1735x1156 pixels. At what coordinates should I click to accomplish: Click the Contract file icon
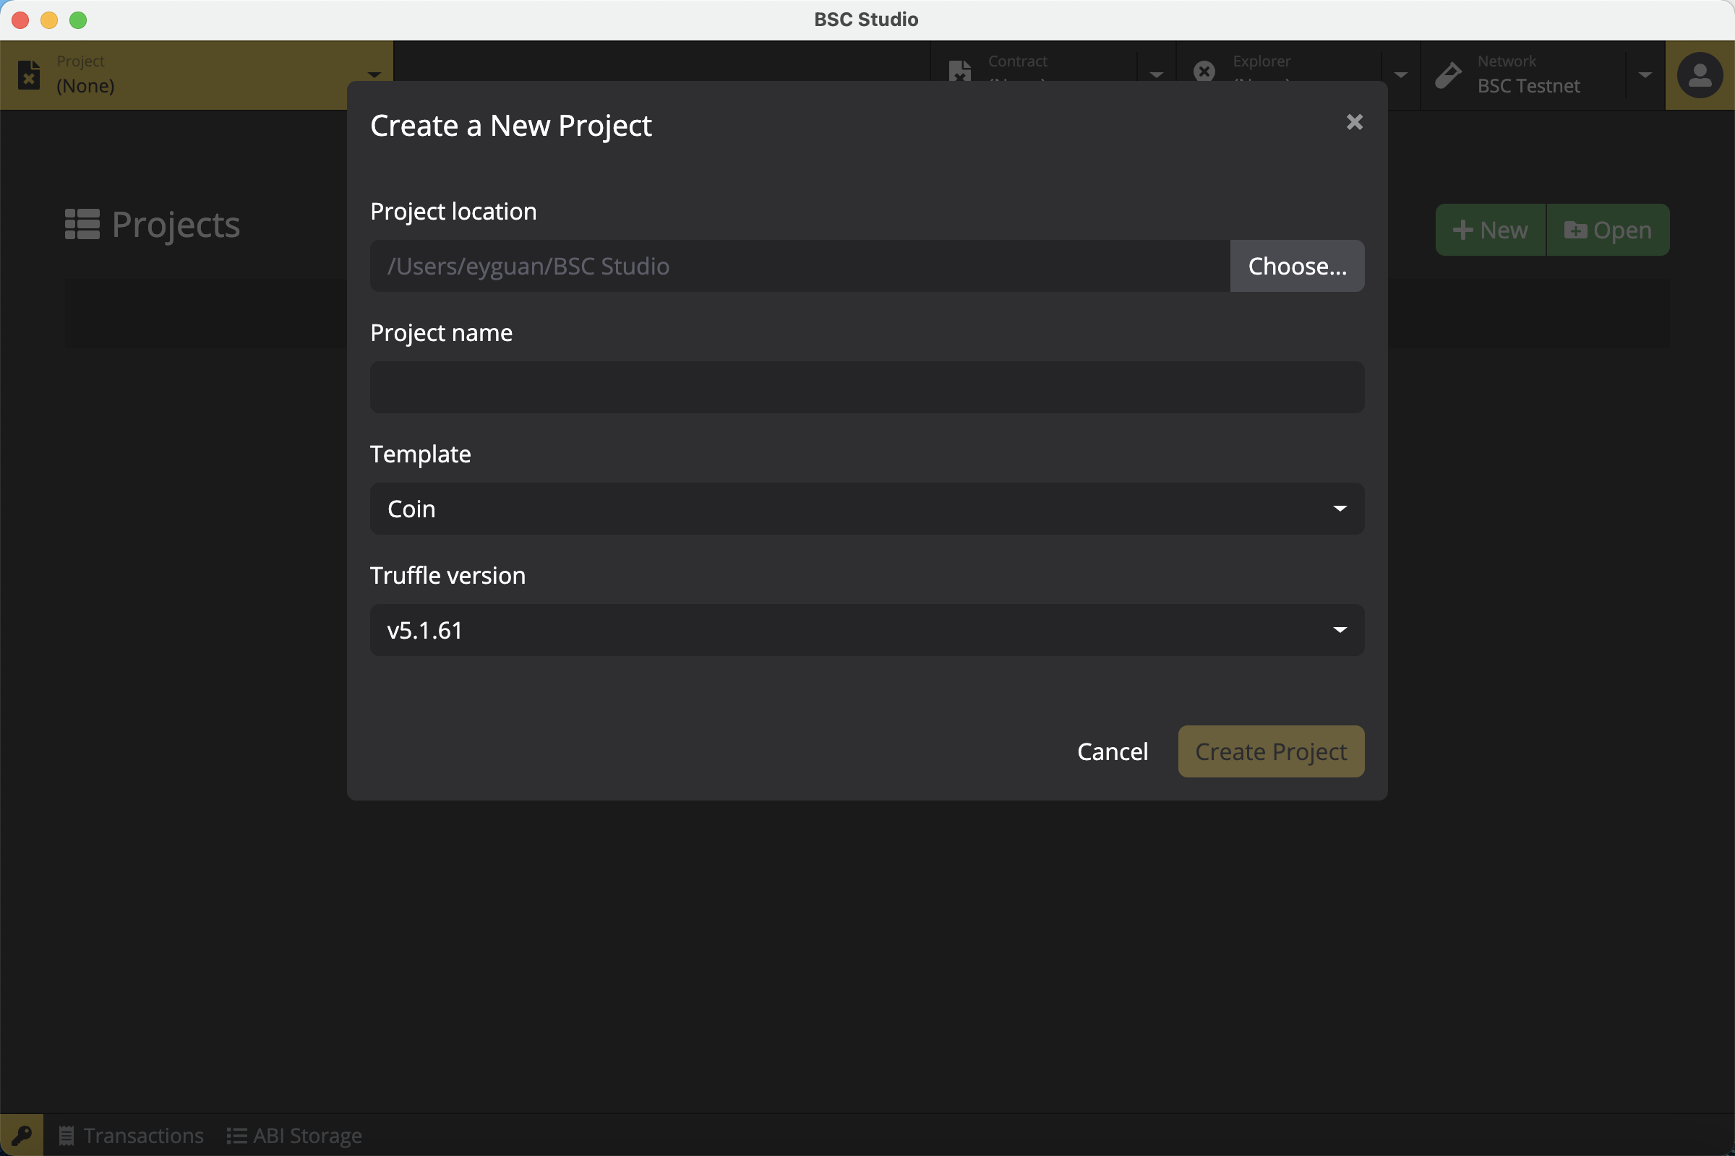point(959,72)
